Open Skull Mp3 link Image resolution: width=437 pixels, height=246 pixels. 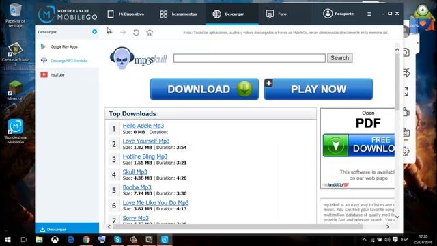pos(135,172)
